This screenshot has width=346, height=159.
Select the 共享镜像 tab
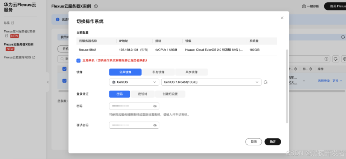191,72
